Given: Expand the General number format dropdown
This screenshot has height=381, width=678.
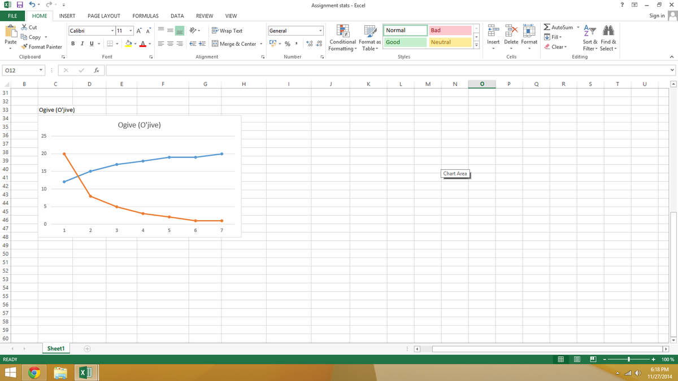Looking at the screenshot, I should pyautogui.click(x=320, y=30).
